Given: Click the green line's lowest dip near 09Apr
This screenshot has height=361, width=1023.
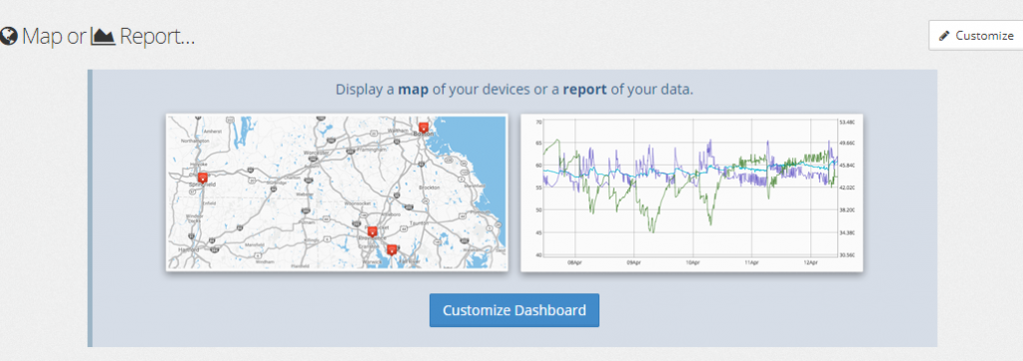Looking at the screenshot, I should coord(651,230).
